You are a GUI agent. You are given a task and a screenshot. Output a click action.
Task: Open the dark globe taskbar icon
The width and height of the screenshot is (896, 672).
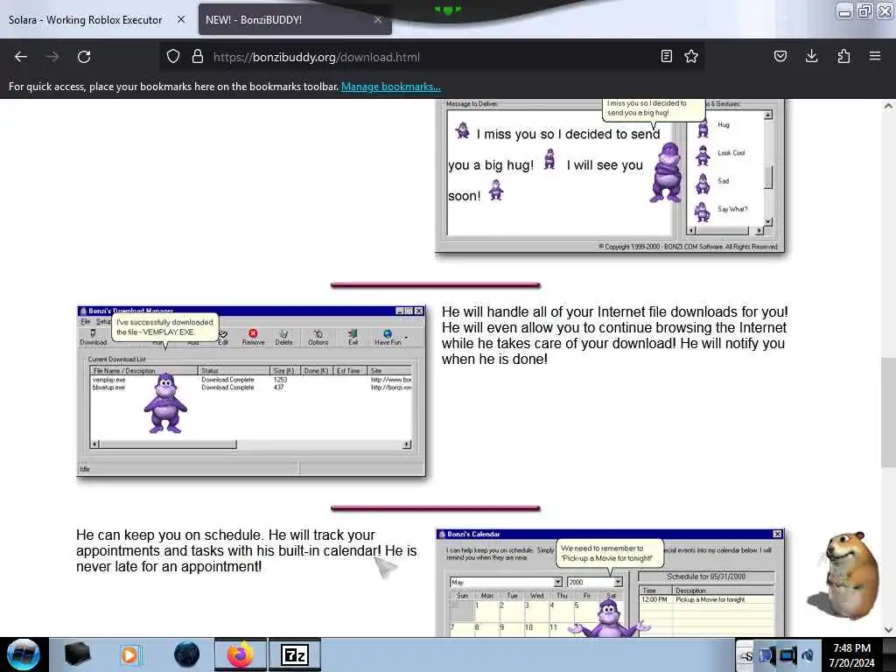point(187,654)
